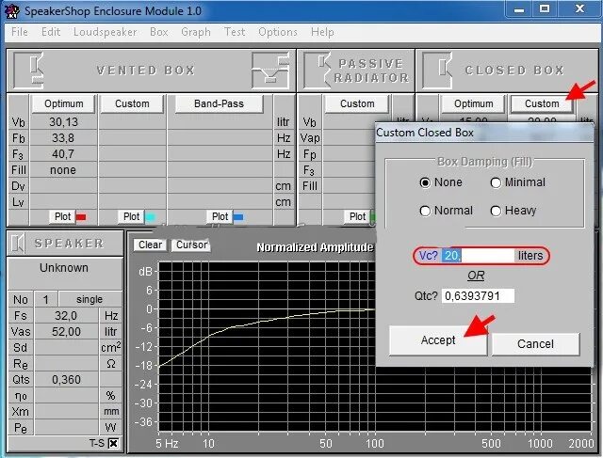The width and height of the screenshot is (603, 458).
Task: Click the empty Xm value cell
Action: [66, 412]
